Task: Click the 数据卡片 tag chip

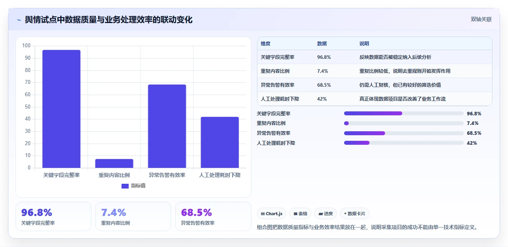Action: point(355,214)
